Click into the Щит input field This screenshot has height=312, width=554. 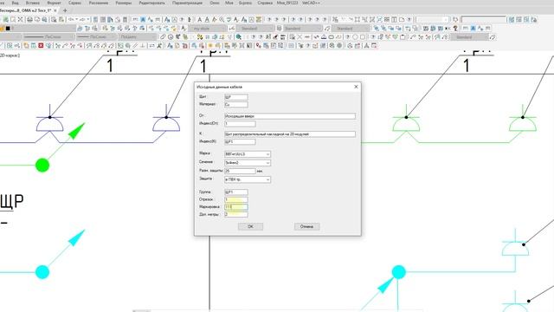[236, 97]
